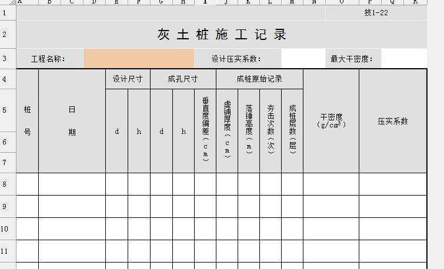Select row header 11
The height and width of the screenshot is (269, 444).
pyautogui.click(x=8, y=251)
